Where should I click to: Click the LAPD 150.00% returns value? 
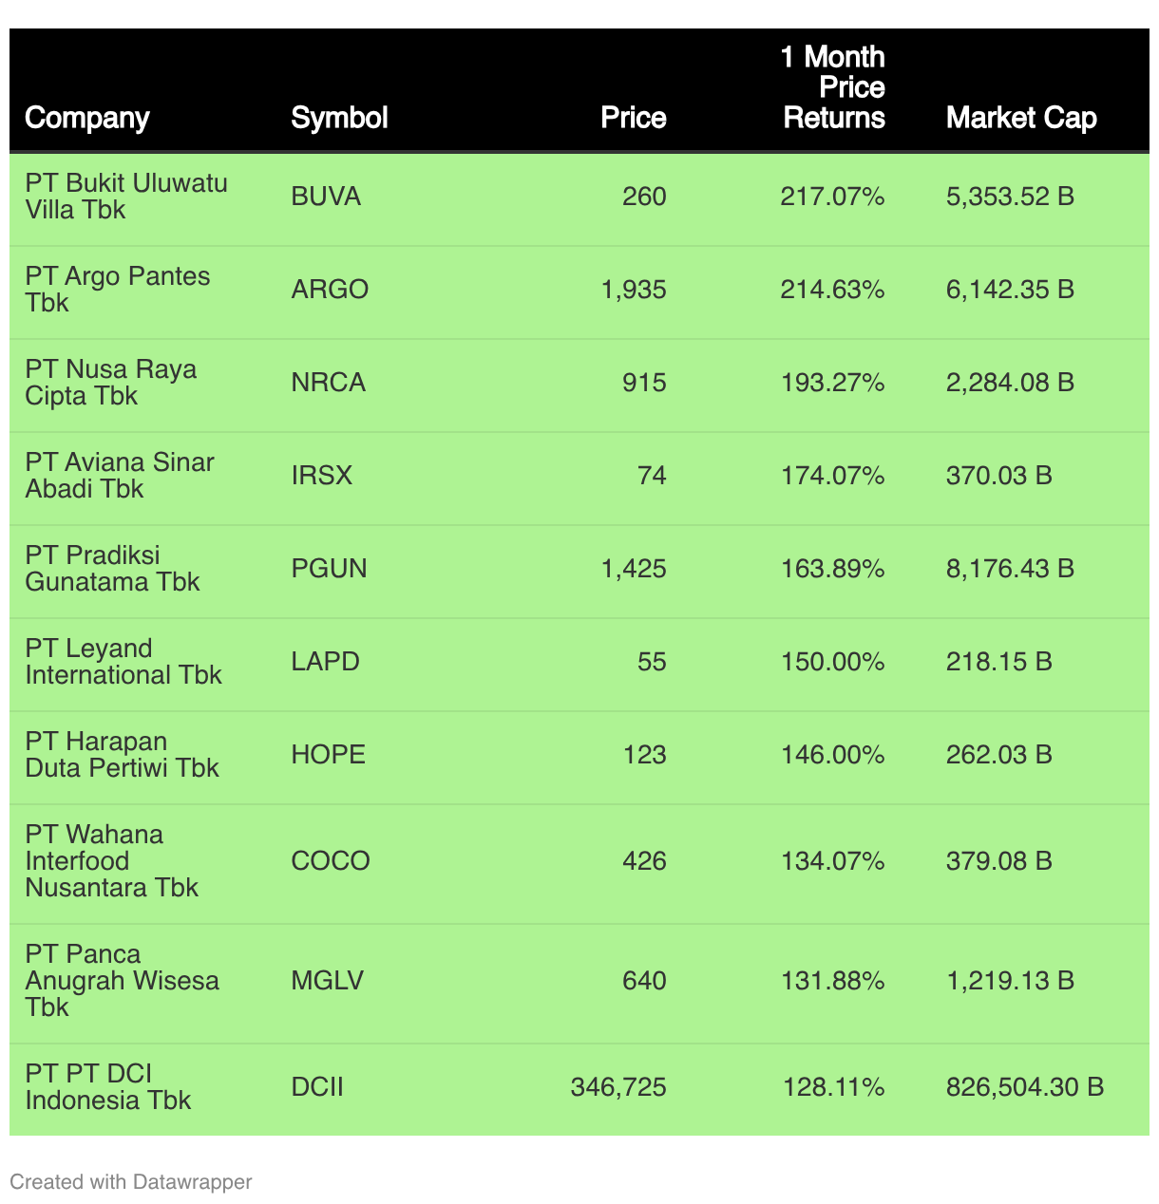click(832, 662)
